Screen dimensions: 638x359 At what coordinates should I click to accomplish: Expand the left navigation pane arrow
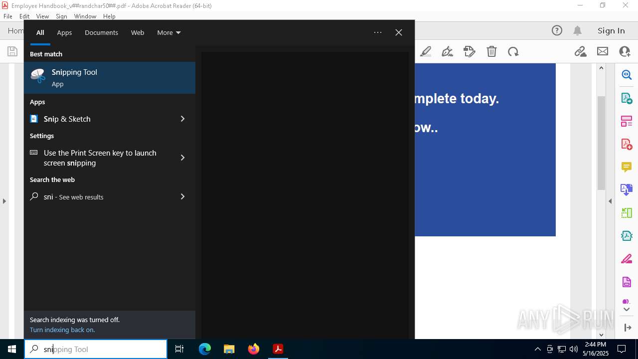[x=4, y=201]
